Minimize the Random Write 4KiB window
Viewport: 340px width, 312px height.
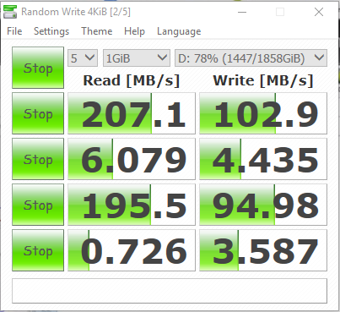242,12
